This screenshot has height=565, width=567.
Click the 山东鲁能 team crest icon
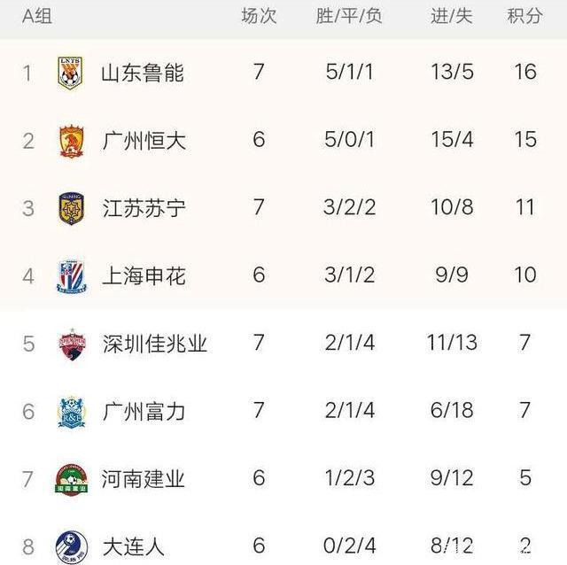(71, 72)
